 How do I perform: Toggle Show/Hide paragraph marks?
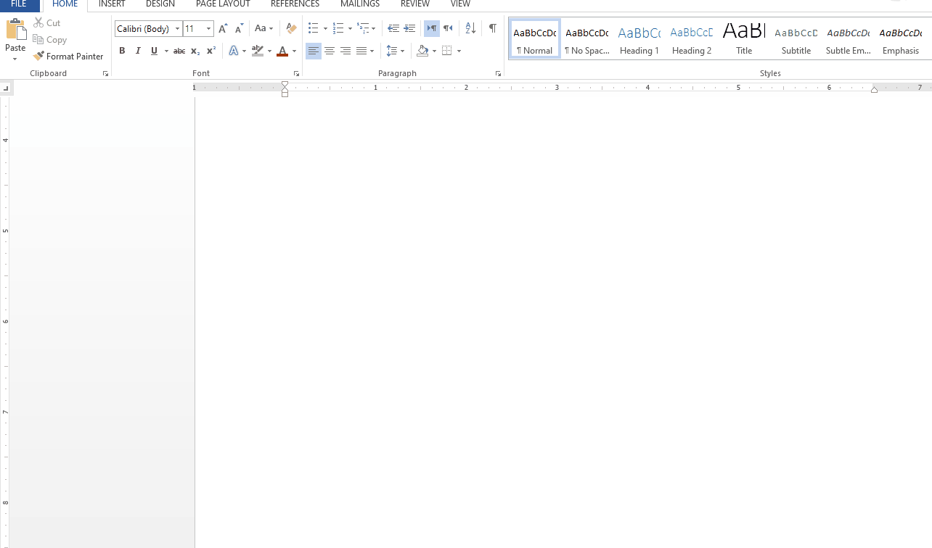click(x=493, y=29)
